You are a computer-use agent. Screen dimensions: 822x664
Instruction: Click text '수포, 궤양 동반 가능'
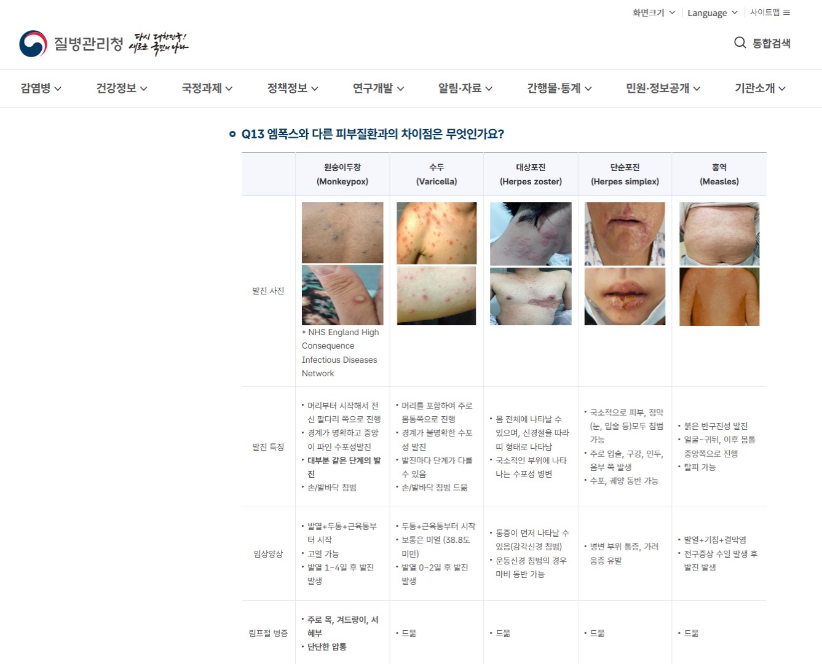(623, 481)
